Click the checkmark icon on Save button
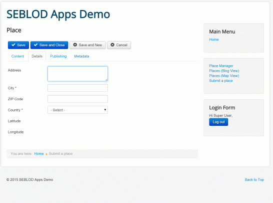The height and width of the screenshot is (203, 273). point(13,45)
